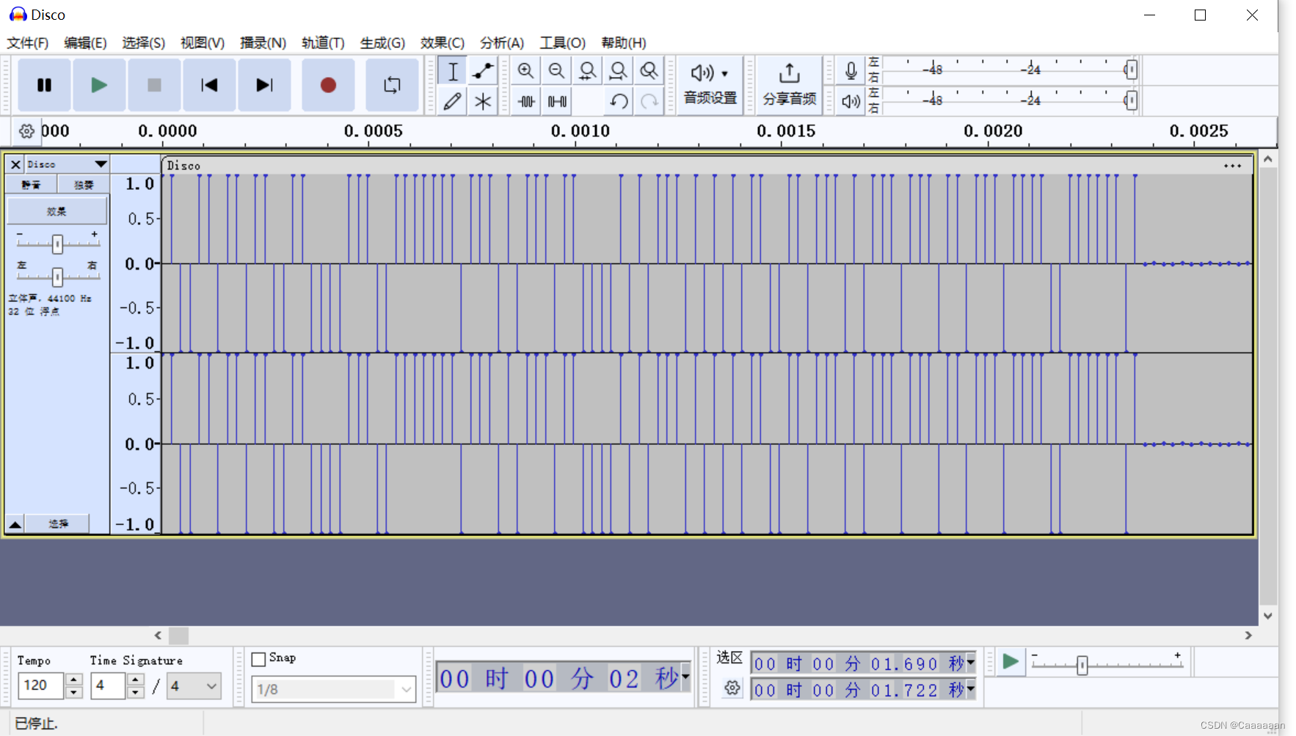The width and height of the screenshot is (1296, 736).
Task: Select the Draw pencil tool
Action: (x=453, y=101)
